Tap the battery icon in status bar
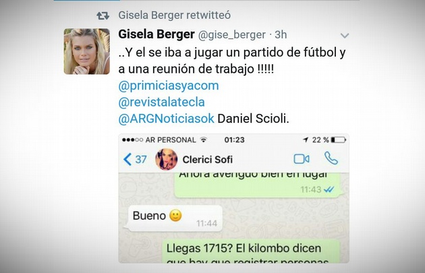The image size is (425, 273). pyautogui.click(x=338, y=140)
